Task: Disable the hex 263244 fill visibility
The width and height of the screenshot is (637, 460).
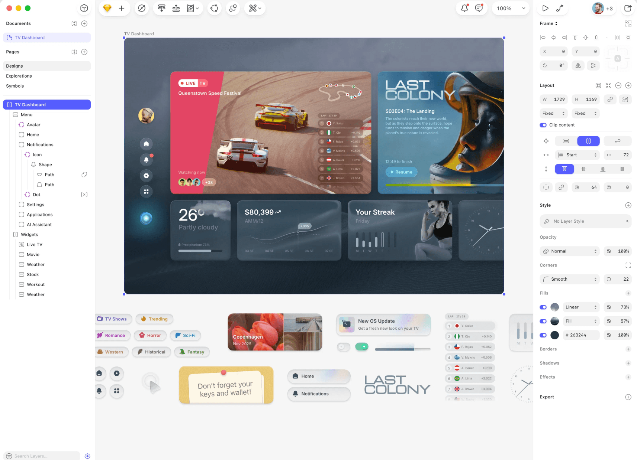Action: pyautogui.click(x=543, y=335)
